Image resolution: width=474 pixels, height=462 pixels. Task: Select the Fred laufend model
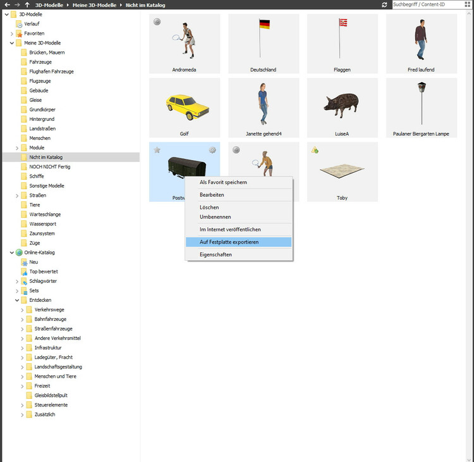422,44
